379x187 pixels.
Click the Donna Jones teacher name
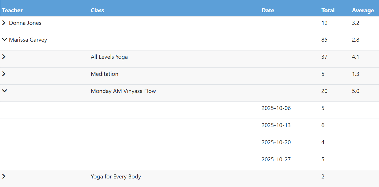pos(25,23)
